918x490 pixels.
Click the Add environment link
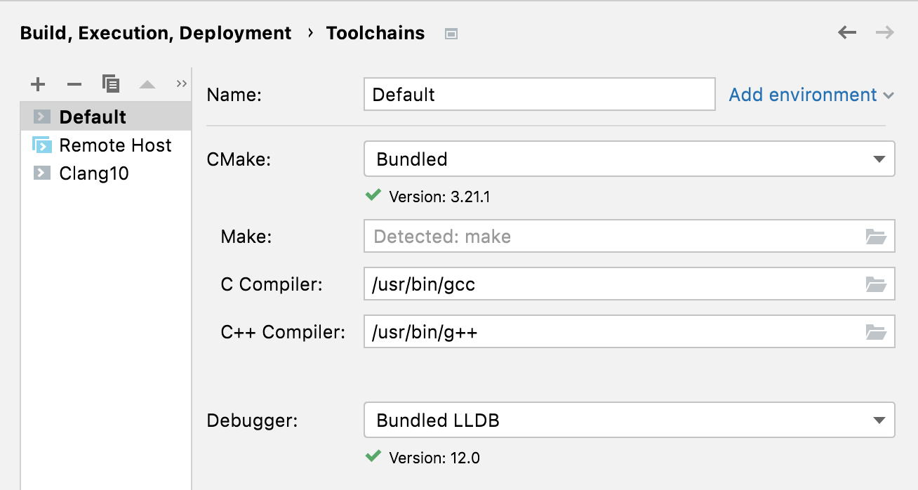(804, 95)
